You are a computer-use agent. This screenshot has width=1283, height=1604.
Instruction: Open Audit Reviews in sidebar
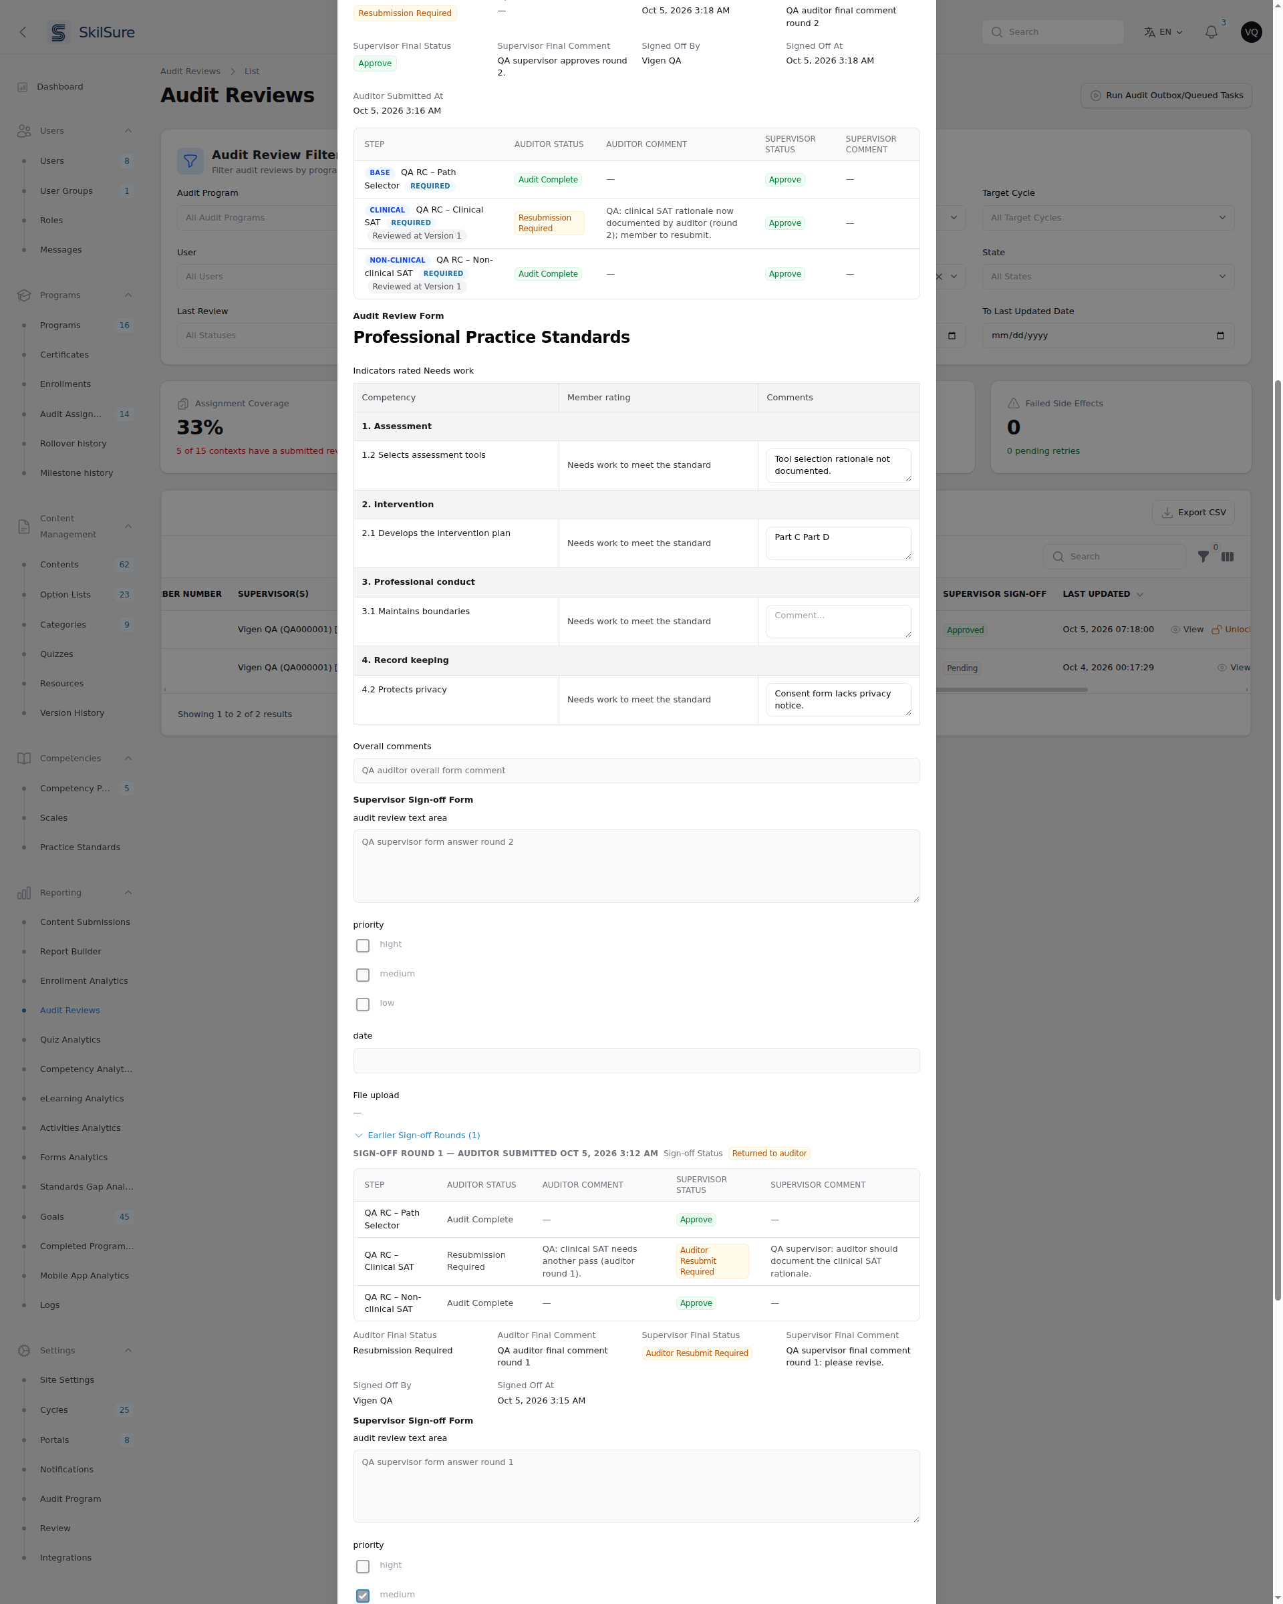click(70, 1011)
